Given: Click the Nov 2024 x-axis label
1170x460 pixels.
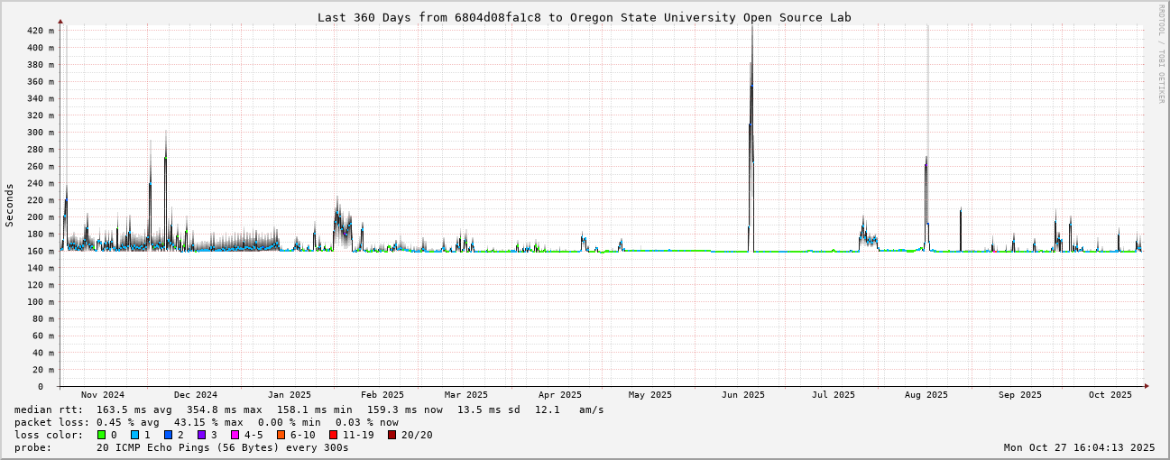Looking at the screenshot, I should 102,395.
